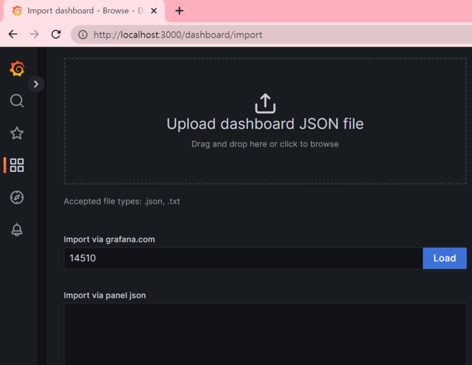
Task: Click the Import via grafana.com label
Action: click(109, 240)
